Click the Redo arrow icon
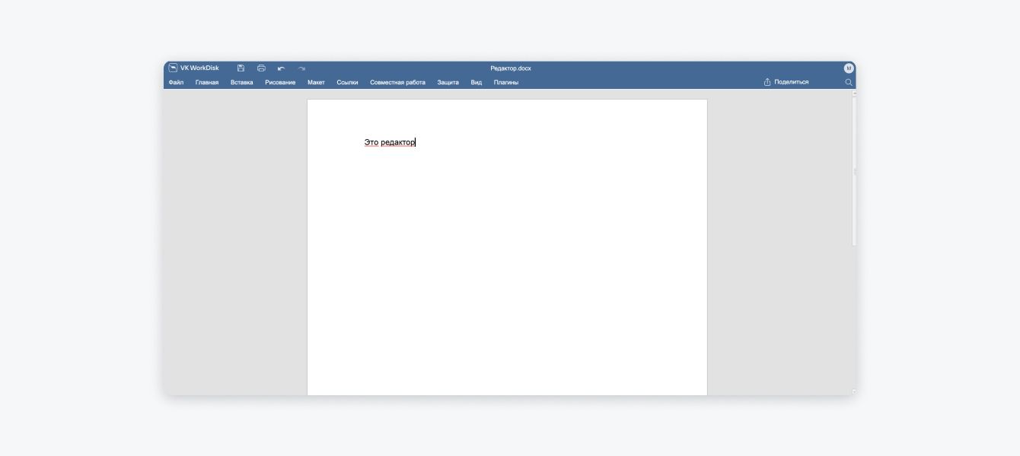This screenshot has height=456, width=1020. click(301, 68)
